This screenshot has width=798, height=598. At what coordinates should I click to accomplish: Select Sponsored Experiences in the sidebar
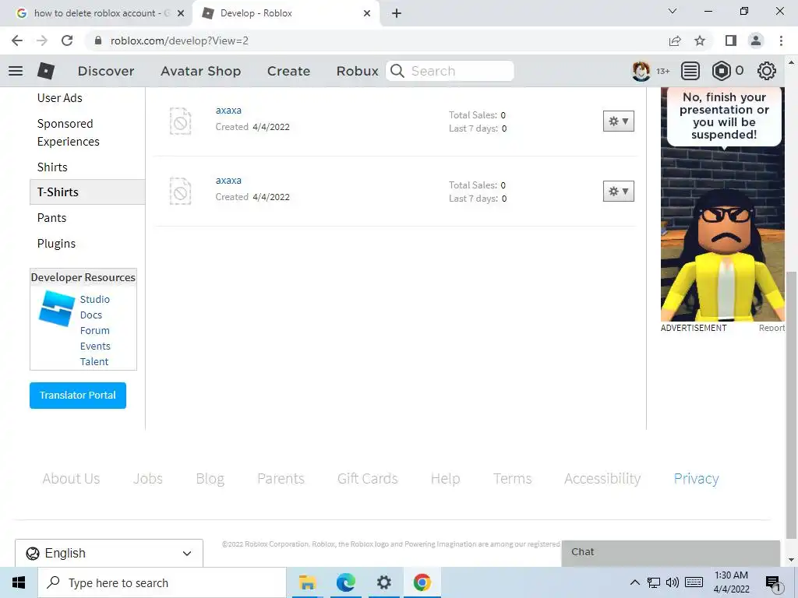[69, 132]
